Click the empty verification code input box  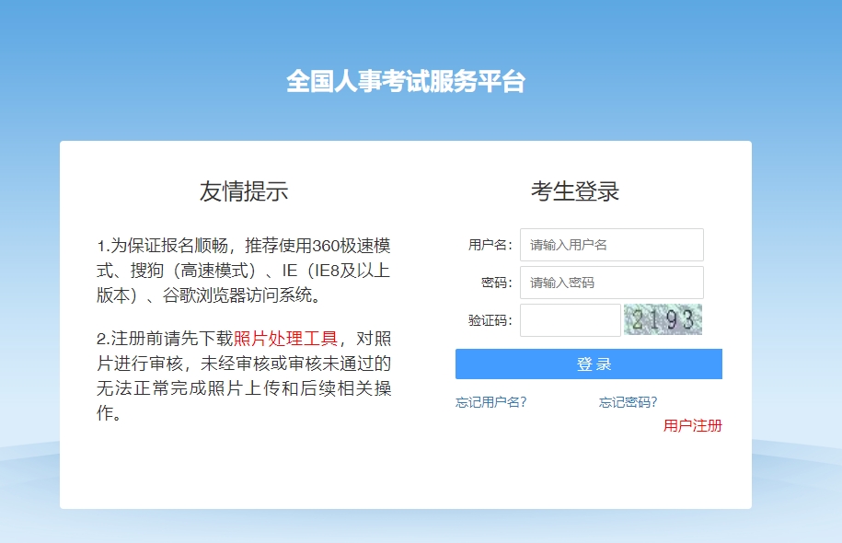pyautogui.click(x=569, y=319)
